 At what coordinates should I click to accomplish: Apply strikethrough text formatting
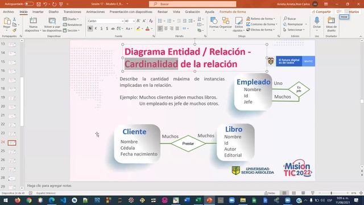(x=113, y=28)
